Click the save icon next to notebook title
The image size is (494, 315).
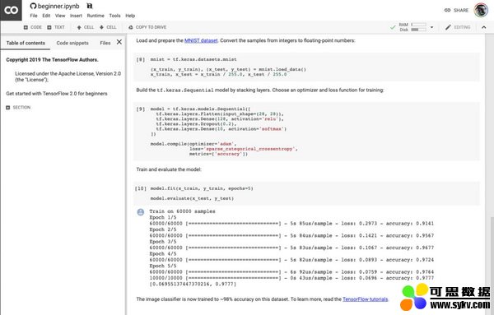(x=90, y=6)
